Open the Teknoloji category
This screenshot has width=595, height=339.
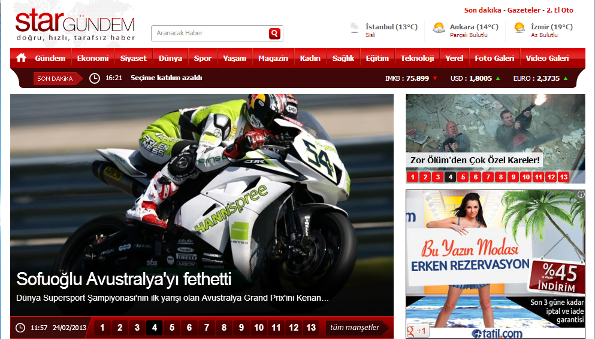(417, 58)
